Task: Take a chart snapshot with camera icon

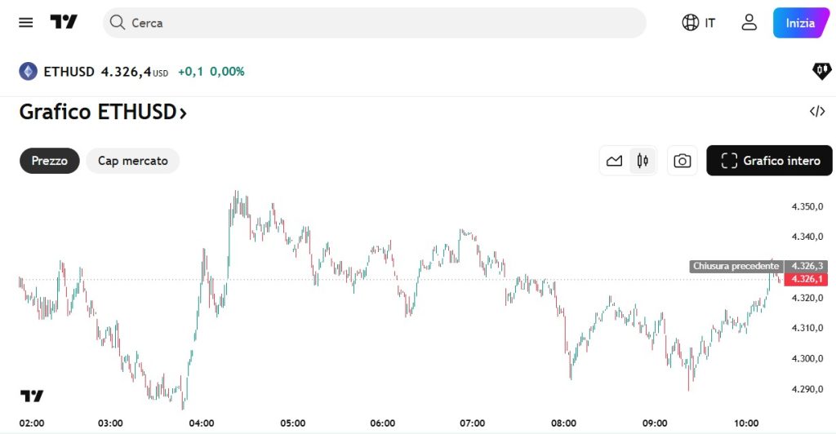Action: point(682,161)
